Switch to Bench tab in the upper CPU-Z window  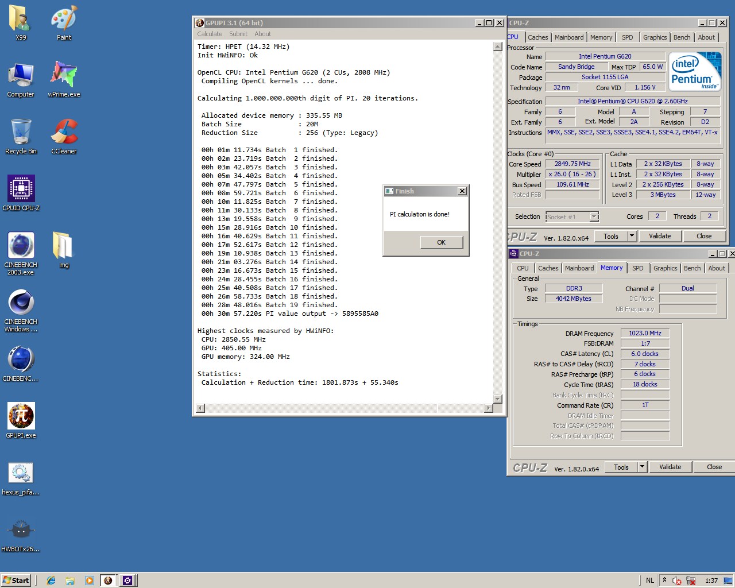[682, 37]
